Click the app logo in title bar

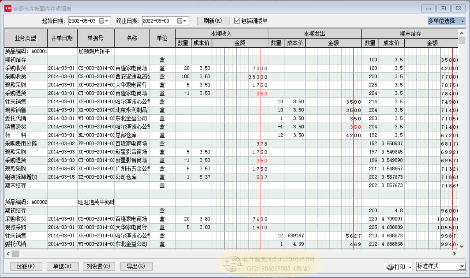[x=7, y=8]
